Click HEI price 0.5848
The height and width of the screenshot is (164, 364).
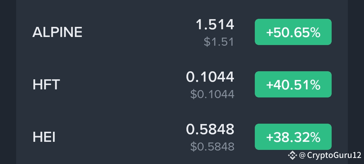click(x=210, y=129)
